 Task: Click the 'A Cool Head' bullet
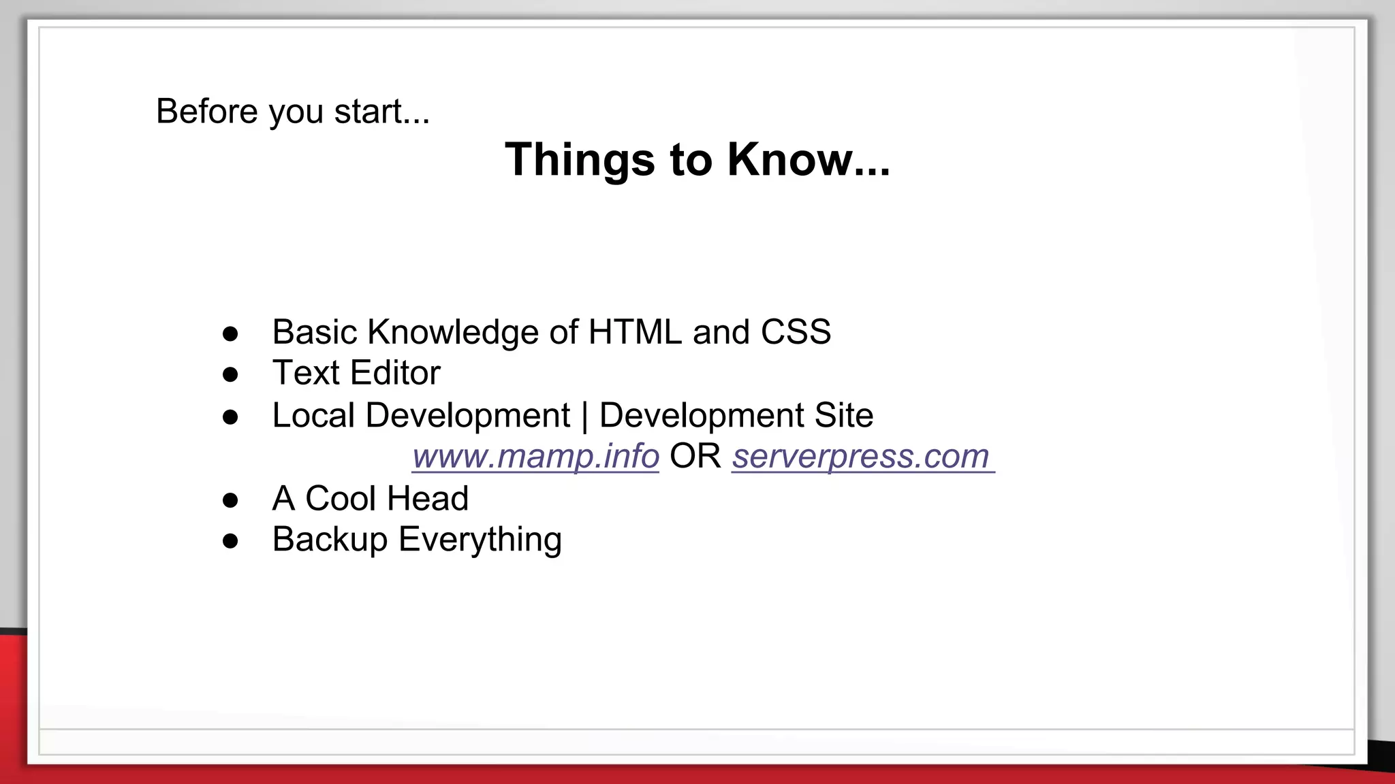(371, 498)
